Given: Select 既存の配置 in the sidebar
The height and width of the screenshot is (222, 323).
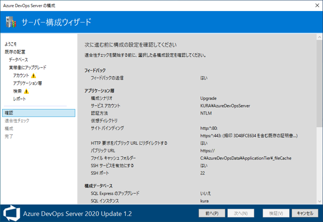Looking at the screenshot, I should (15, 51).
